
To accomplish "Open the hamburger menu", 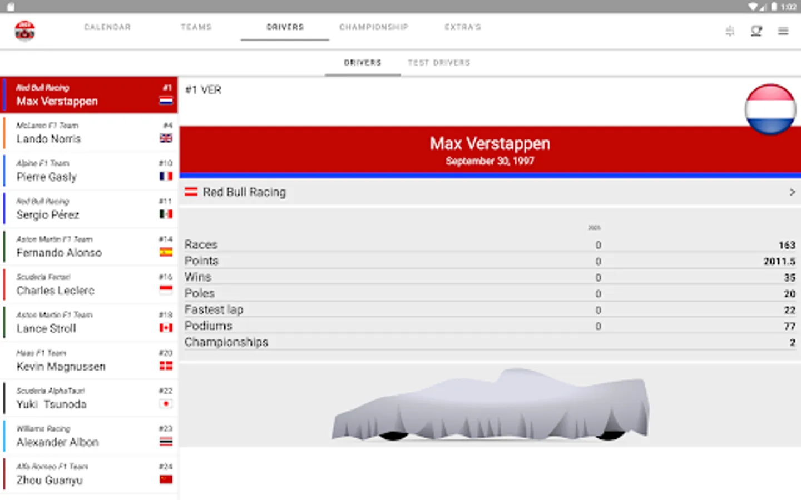I will (783, 31).
